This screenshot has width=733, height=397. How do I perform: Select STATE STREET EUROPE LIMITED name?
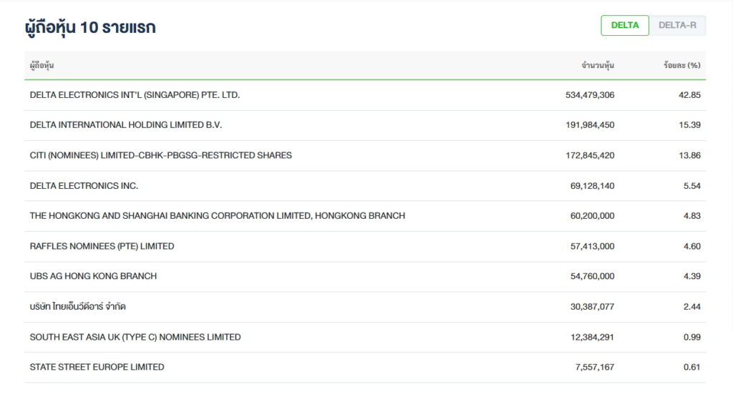tap(97, 367)
